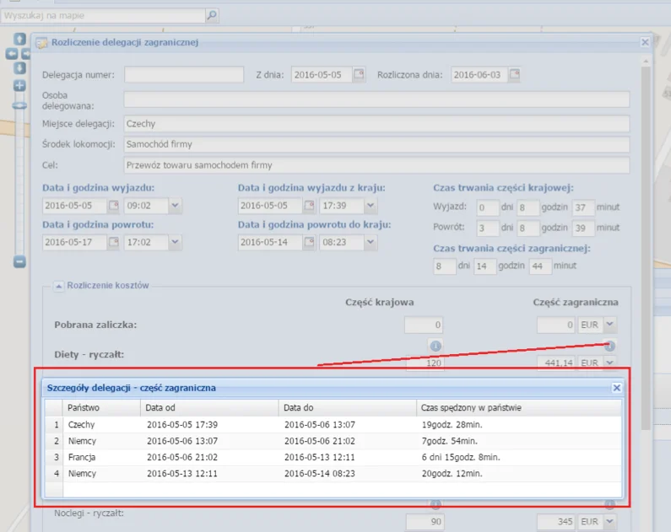Open calendar picker for Z dnia date
The width and height of the screenshot is (671, 532).
[359, 74]
